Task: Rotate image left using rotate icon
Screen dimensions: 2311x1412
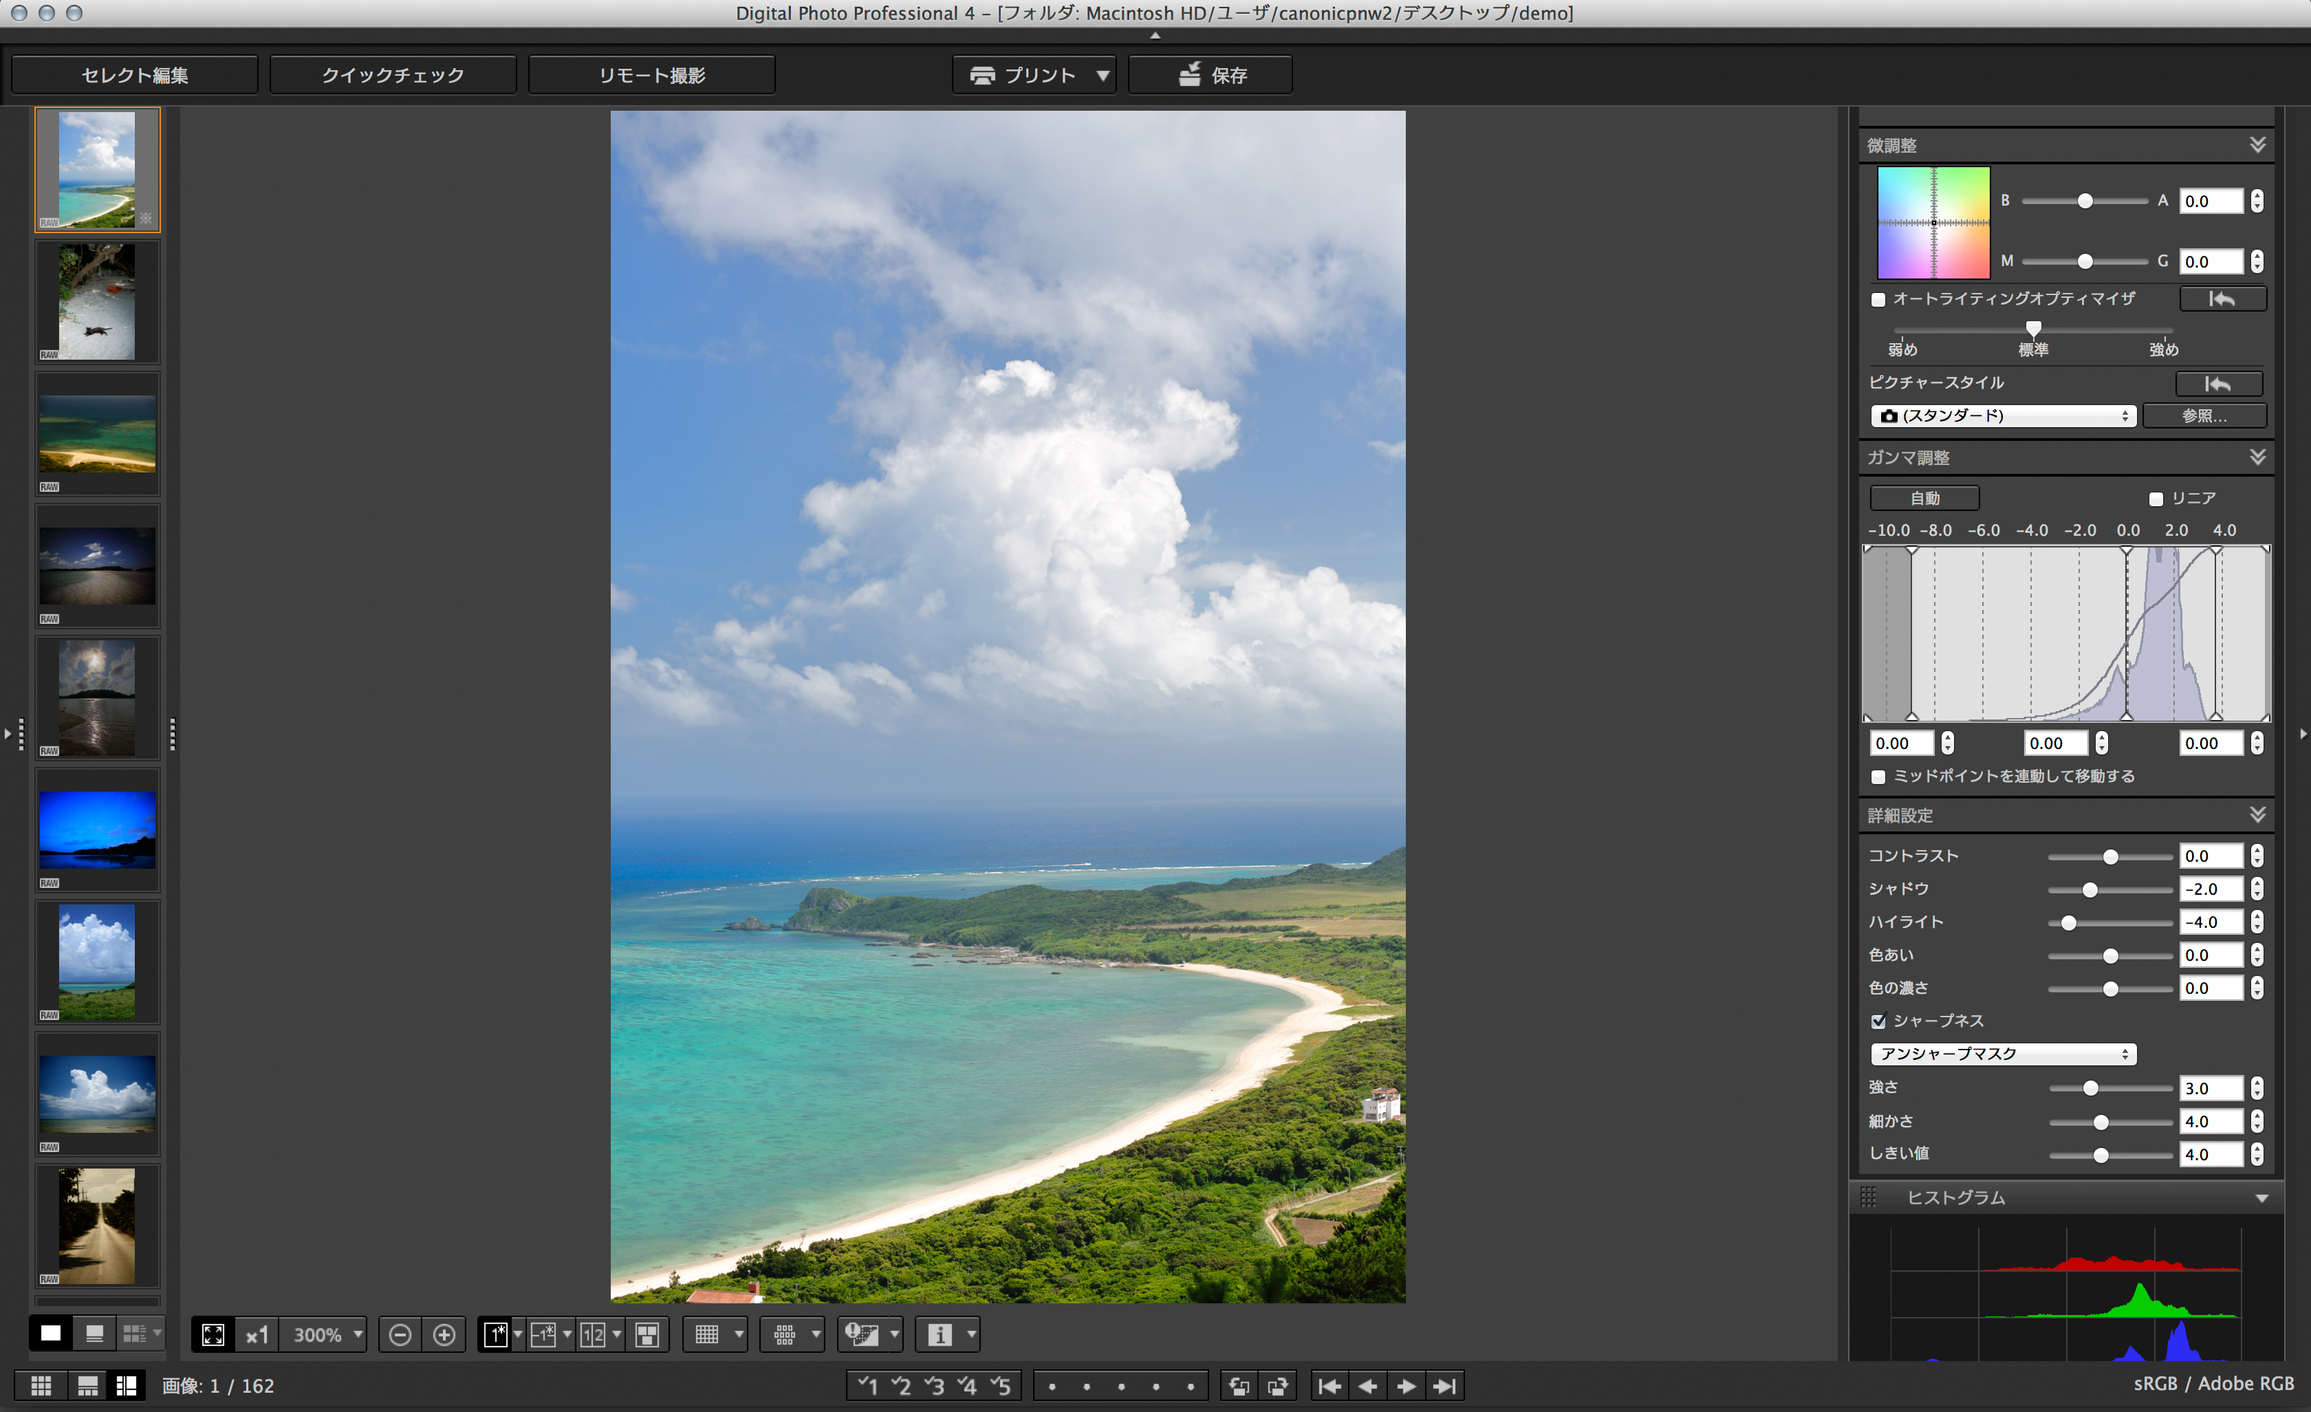Action: [1239, 1386]
